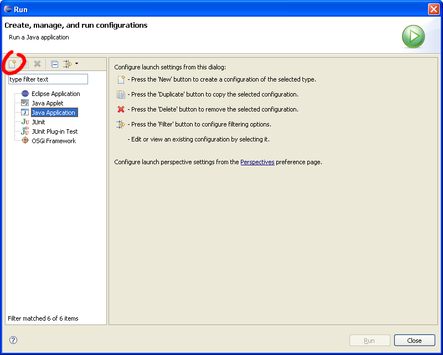Select Java Applet configuration type

click(x=47, y=103)
